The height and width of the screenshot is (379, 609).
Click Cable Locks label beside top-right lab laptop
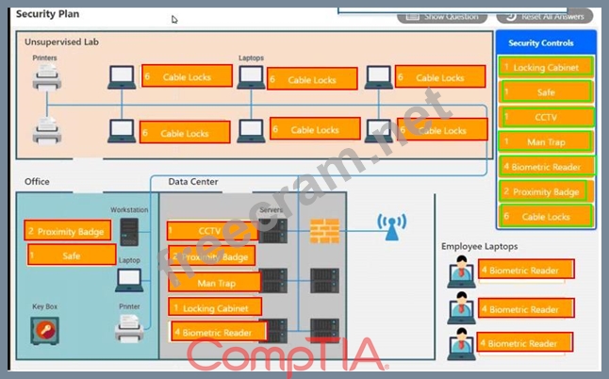coord(440,76)
